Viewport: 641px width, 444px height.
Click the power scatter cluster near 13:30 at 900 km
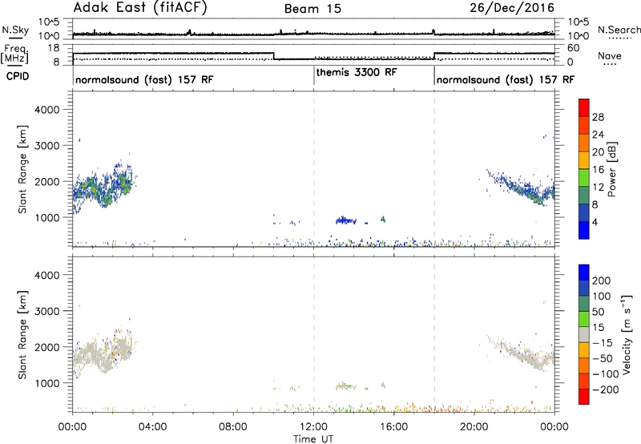point(345,220)
